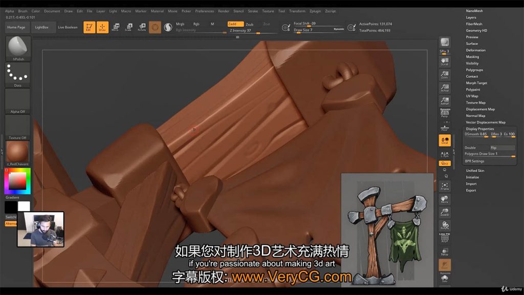
Task: Toggle the Mrgb channel
Action: point(180,24)
